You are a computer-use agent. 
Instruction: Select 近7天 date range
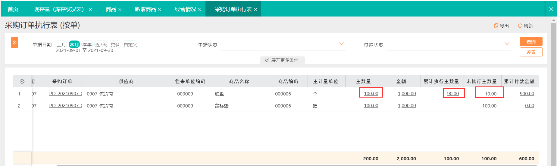[x=101, y=44]
